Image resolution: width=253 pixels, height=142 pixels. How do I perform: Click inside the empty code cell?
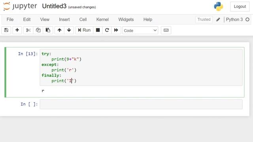click(141, 104)
